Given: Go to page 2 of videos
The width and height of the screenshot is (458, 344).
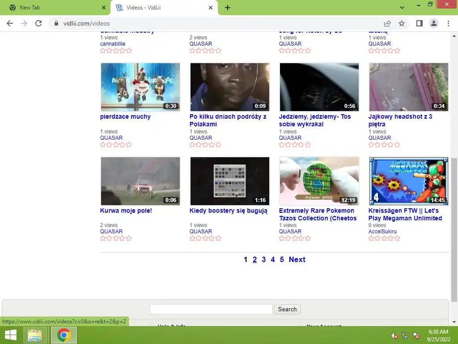Looking at the screenshot, I should coord(254,259).
